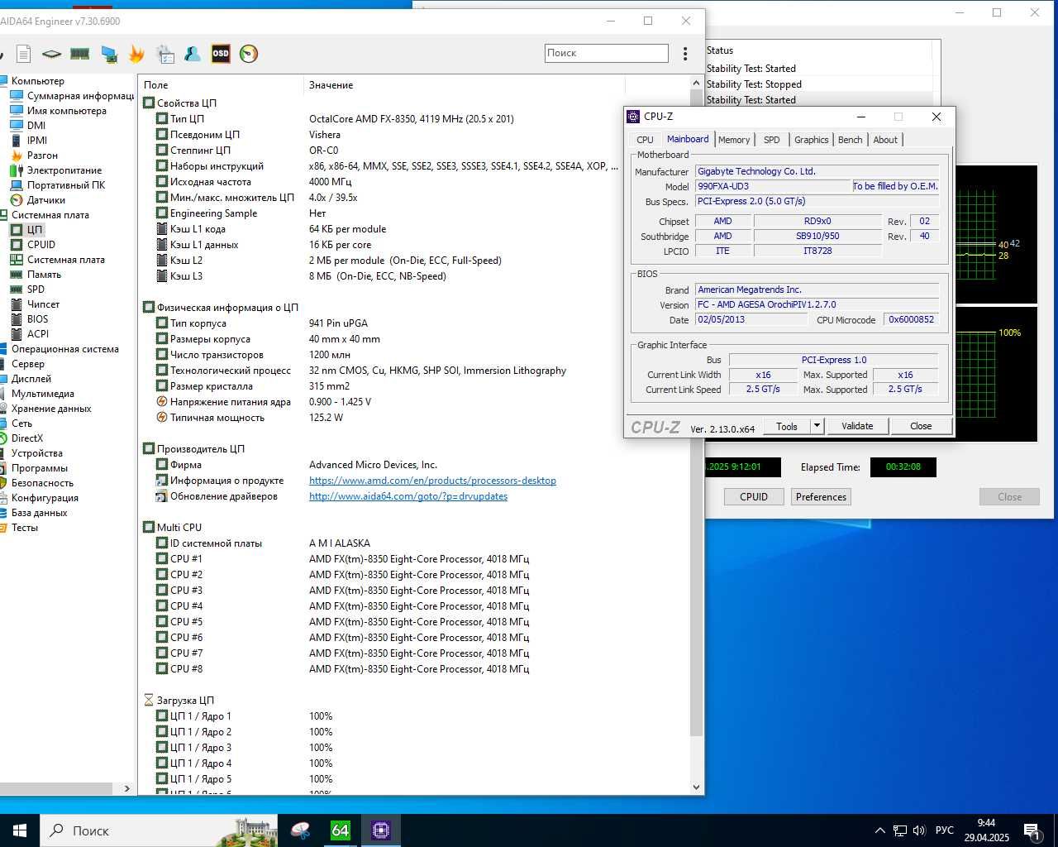Open Мультимедиа category in tree
This screenshot has height=847, width=1058.
point(43,394)
